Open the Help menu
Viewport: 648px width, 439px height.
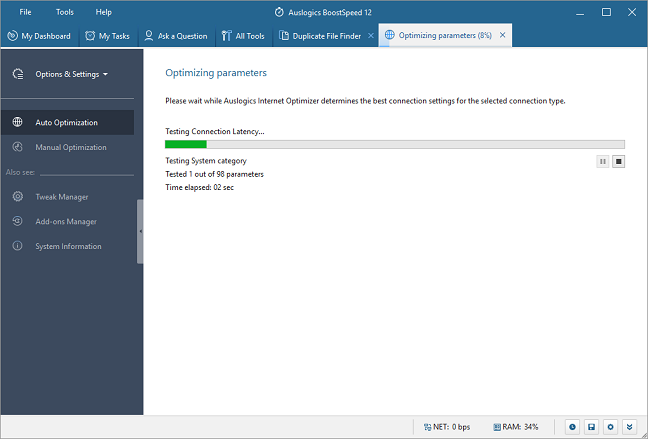[104, 12]
